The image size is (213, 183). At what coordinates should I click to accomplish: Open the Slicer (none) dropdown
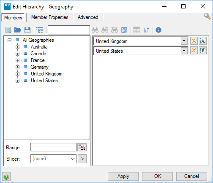pos(53,159)
